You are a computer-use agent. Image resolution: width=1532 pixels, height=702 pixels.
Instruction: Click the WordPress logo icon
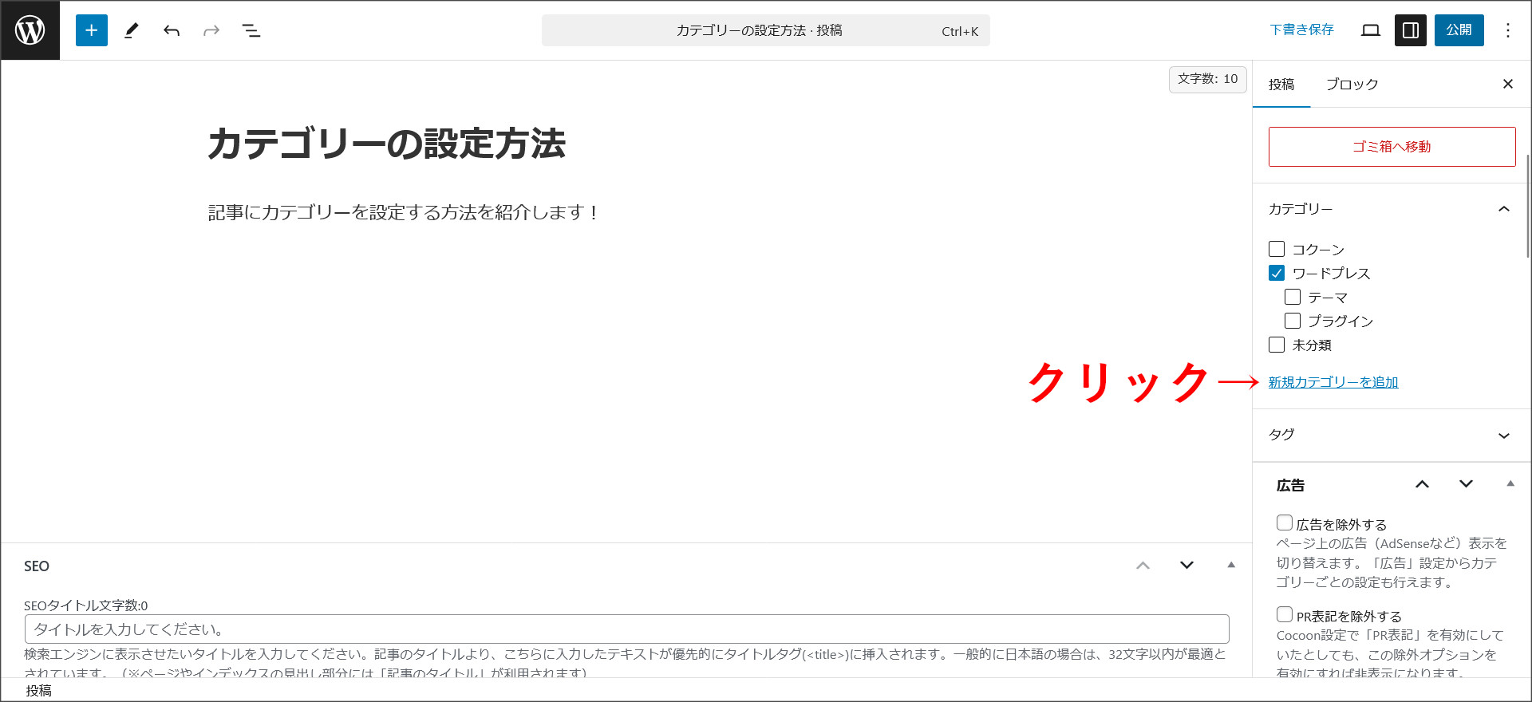click(x=30, y=30)
